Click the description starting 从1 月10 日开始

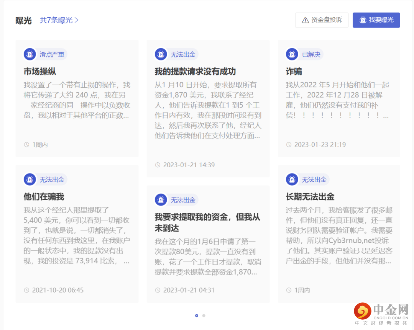pos(208,110)
